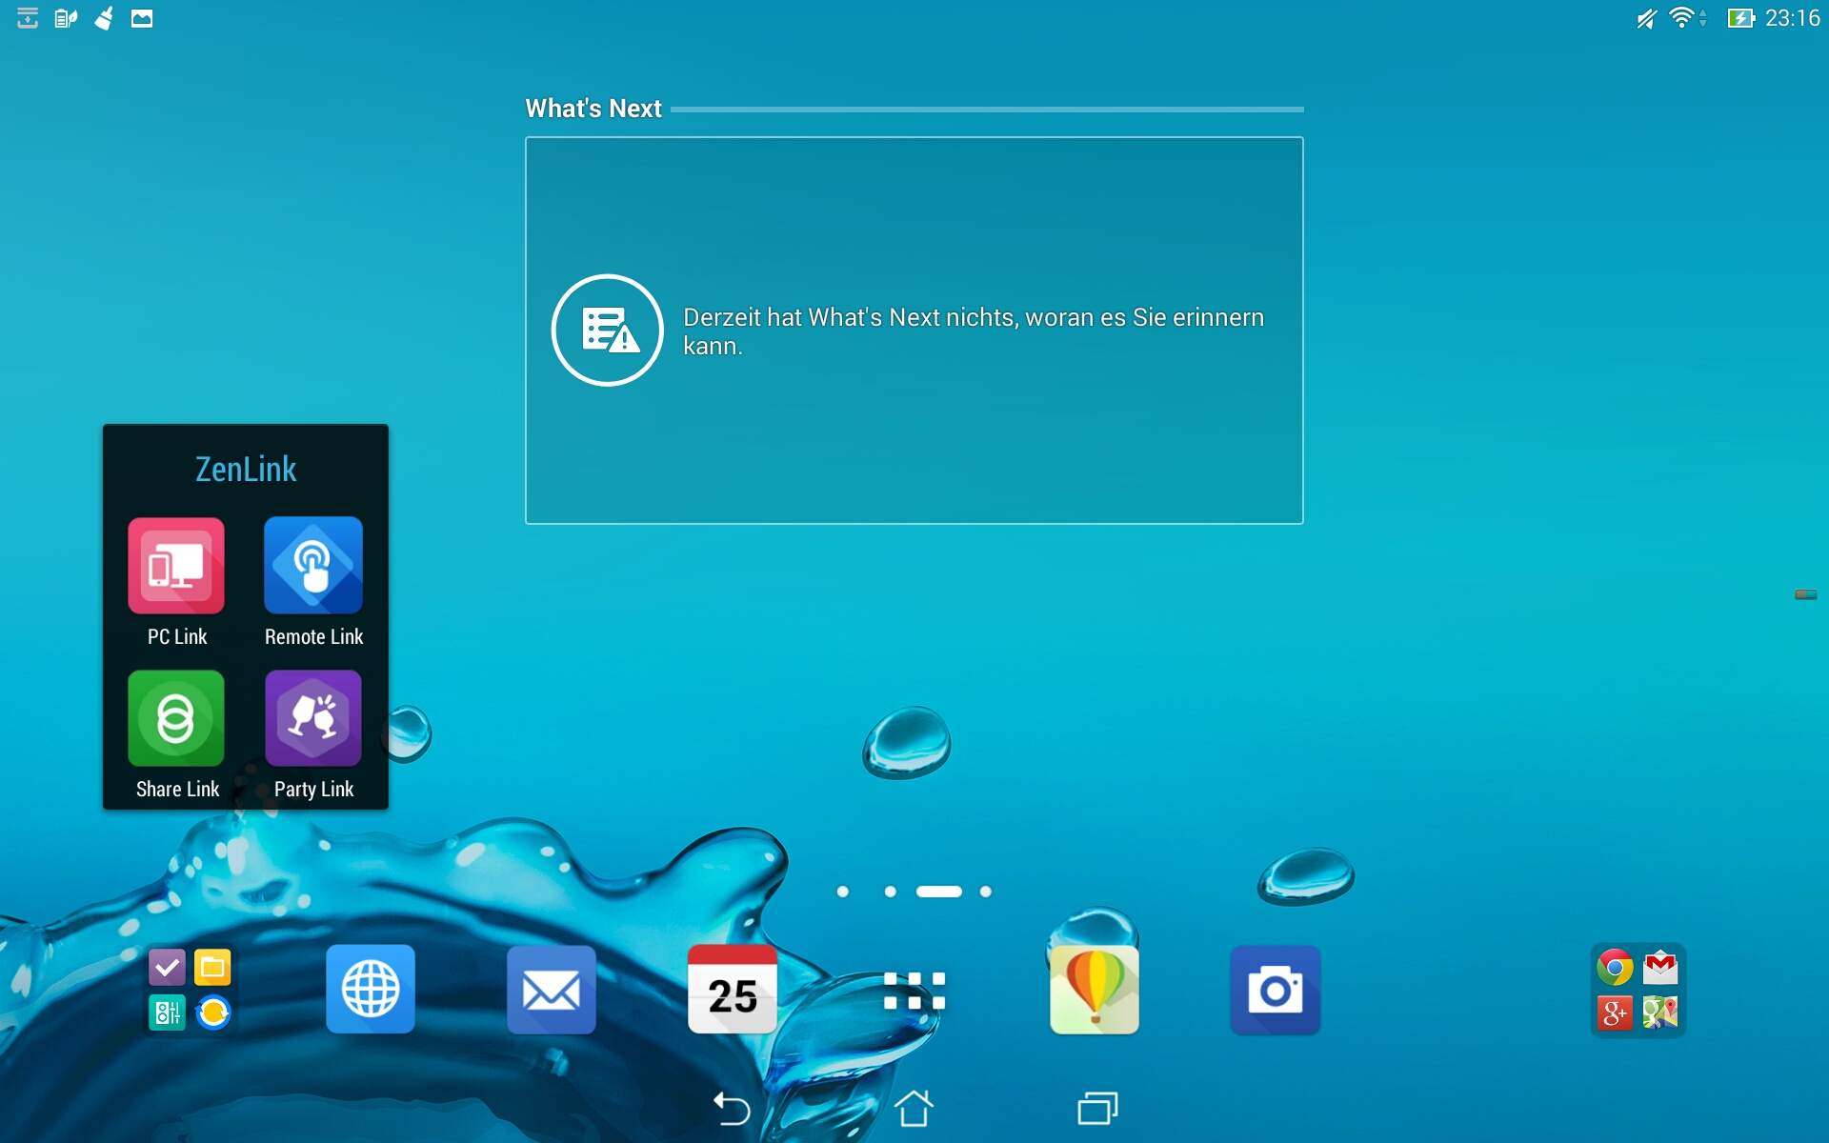Viewport: 1829px width, 1143px height.
Task: Open the all apps drawer grid
Action: click(x=914, y=991)
